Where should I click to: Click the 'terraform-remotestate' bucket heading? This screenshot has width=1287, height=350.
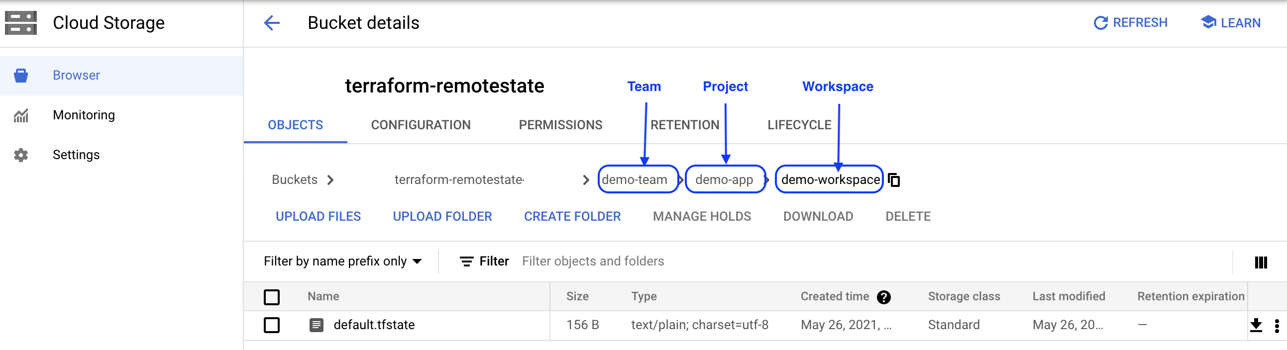(444, 86)
